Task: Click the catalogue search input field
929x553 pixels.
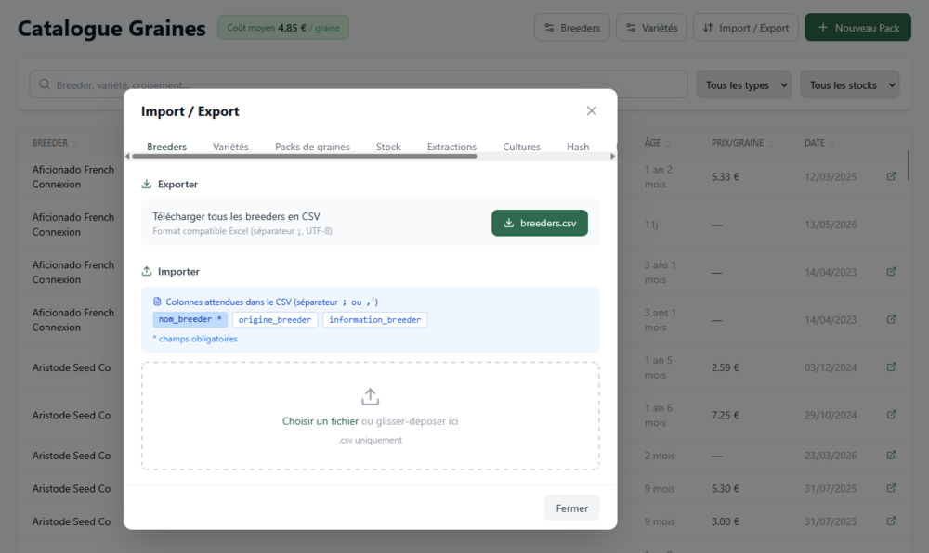Action: coord(359,84)
